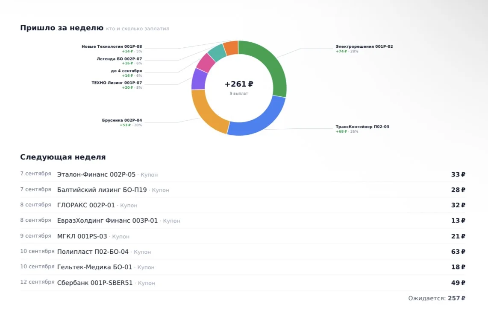The image size is (488, 322).
Task: Select the Гельтек-Медика БО-01 row
Action: pyautogui.click(x=243, y=267)
